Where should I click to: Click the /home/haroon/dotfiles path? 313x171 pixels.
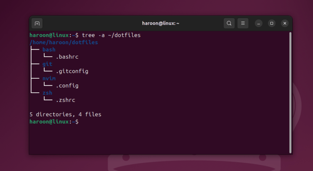click(x=64, y=43)
